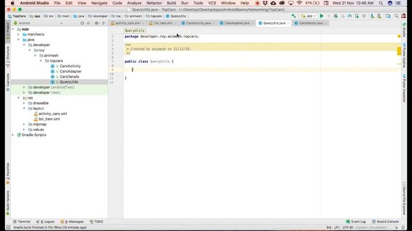Select CarsDetails class in project tree
This screenshot has width=412, height=231.
[69, 76]
